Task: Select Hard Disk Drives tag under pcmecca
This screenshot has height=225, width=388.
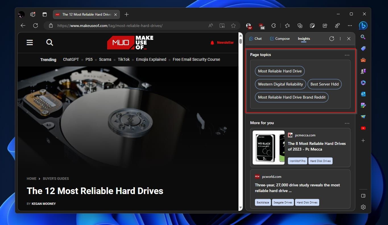Action: [x=320, y=161]
